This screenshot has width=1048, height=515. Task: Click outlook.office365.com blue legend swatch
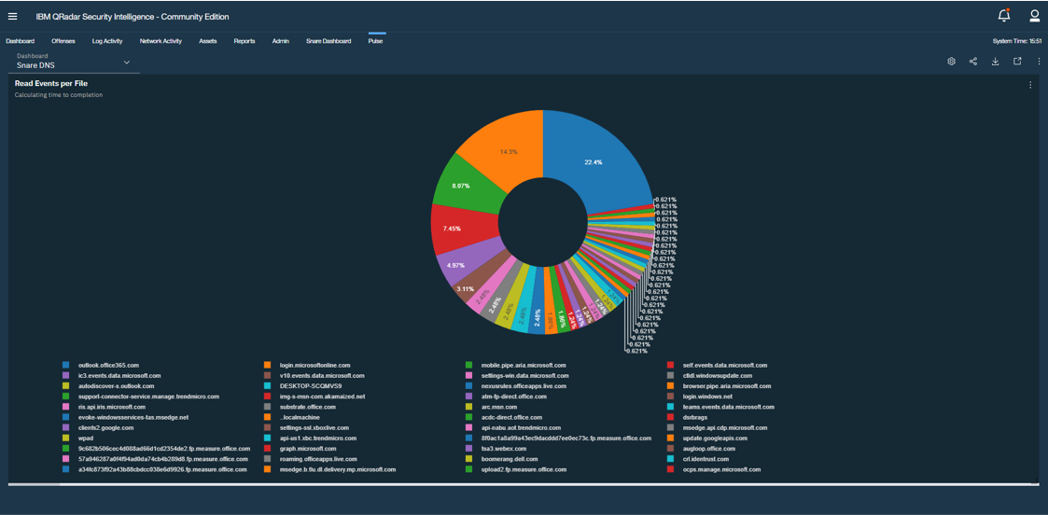point(65,366)
